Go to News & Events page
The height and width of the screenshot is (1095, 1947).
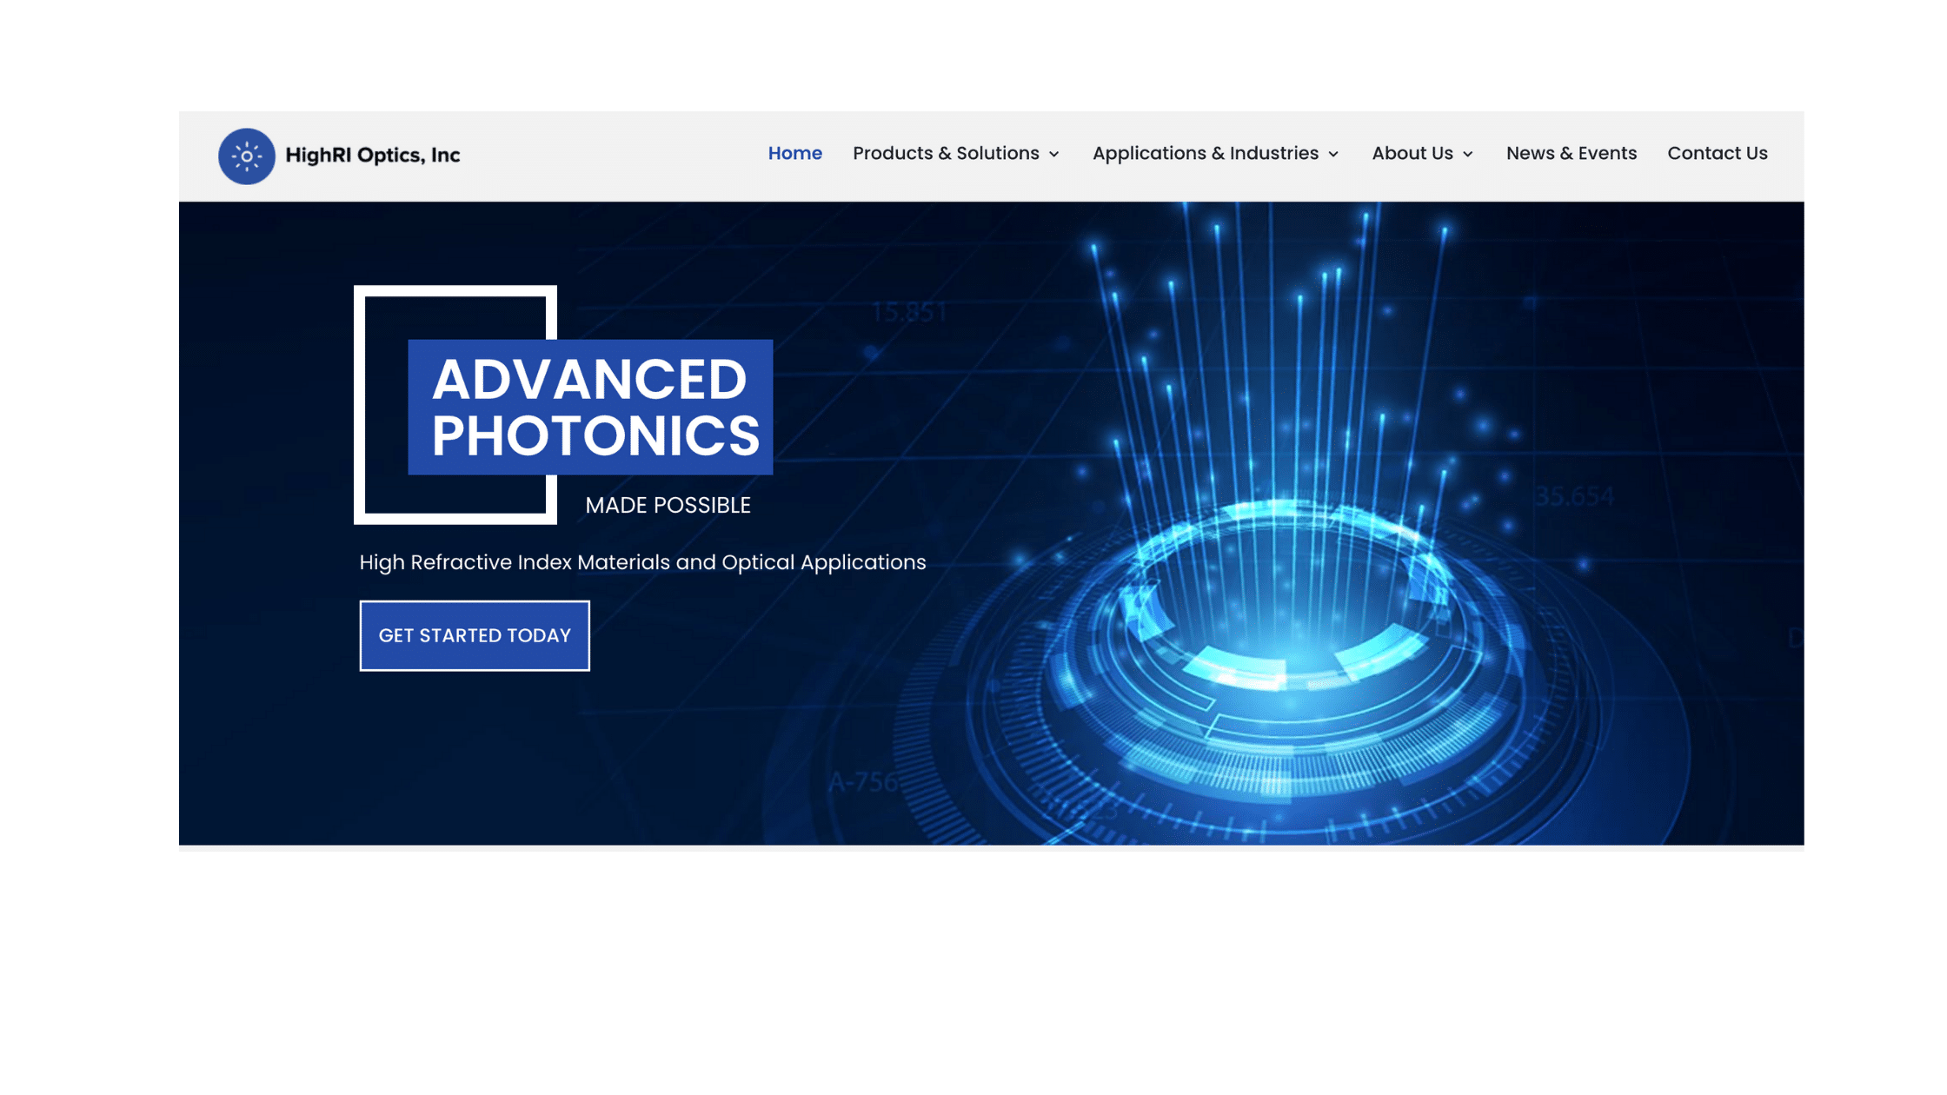[1571, 154]
